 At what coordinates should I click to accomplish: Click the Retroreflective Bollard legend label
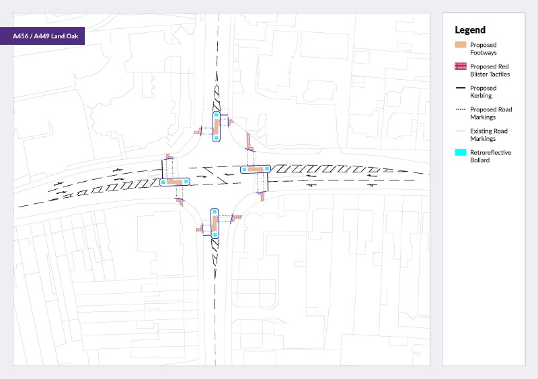(x=490, y=156)
